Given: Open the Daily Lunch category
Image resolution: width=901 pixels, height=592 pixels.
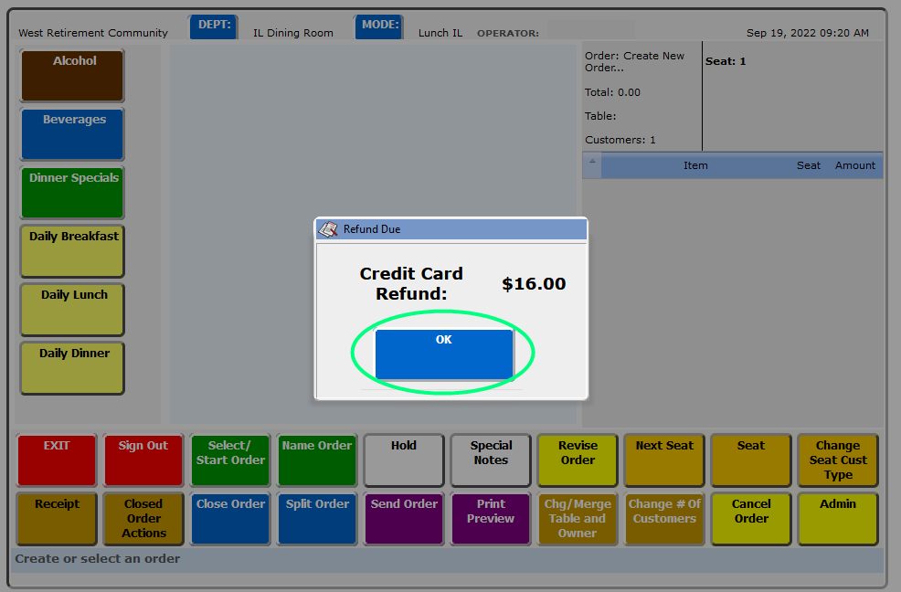Looking at the screenshot, I should 72,309.
